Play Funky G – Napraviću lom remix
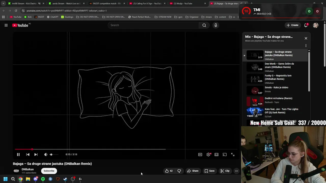326x183 pixels. pyautogui.click(x=275, y=79)
